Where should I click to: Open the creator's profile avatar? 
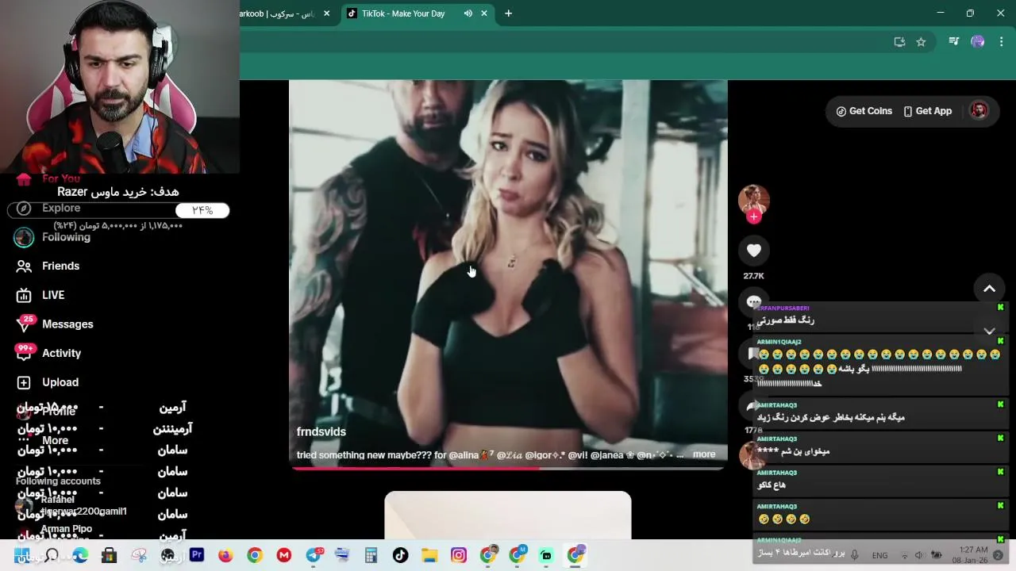click(x=753, y=200)
